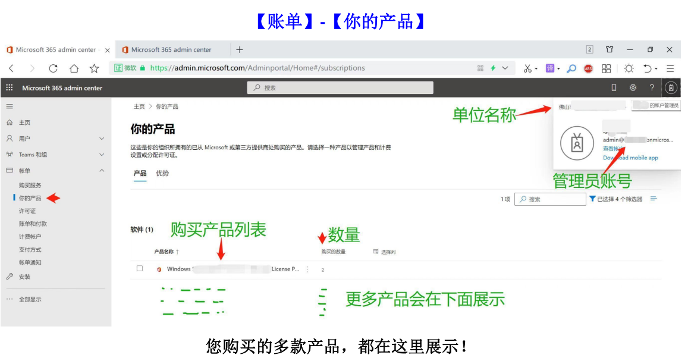Click the browser undo arrow icon
Viewport: 688px width, 361px height.
tap(647, 68)
